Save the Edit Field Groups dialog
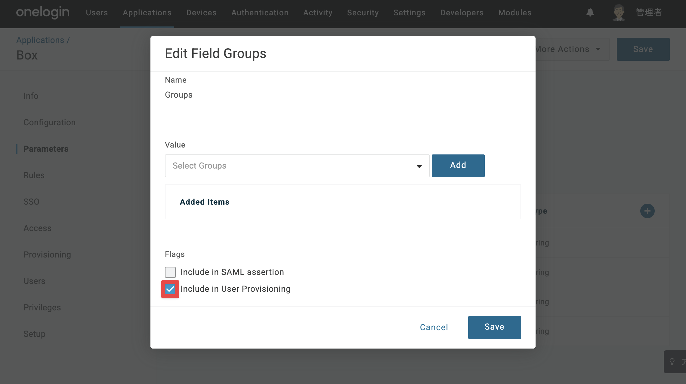The image size is (686, 384). point(494,327)
